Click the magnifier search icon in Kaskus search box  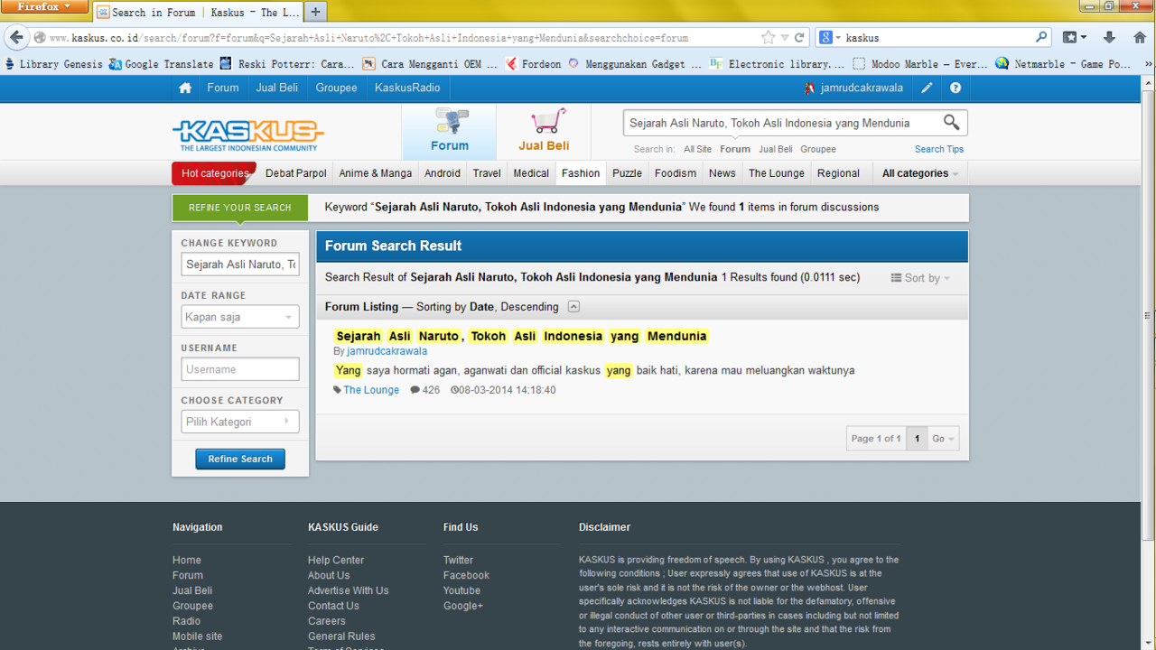pos(951,123)
